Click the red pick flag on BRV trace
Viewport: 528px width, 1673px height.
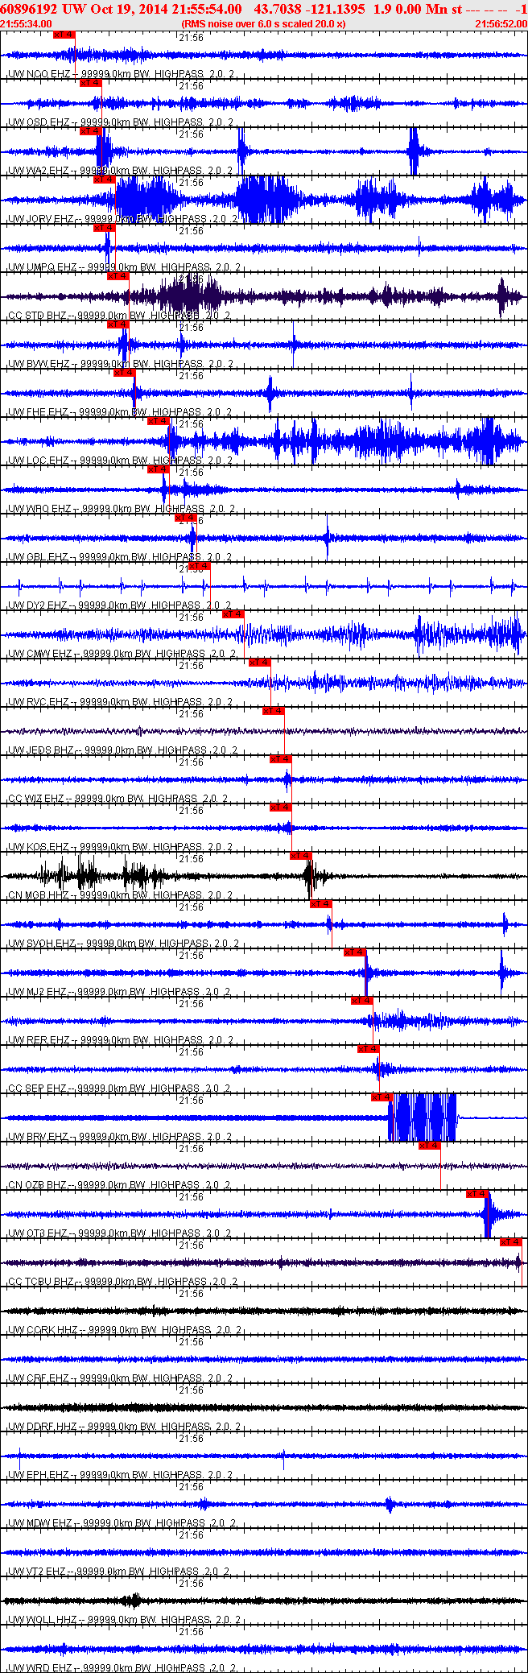(x=382, y=1097)
